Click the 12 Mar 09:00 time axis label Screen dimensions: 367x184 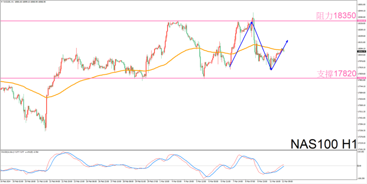tap(287, 181)
